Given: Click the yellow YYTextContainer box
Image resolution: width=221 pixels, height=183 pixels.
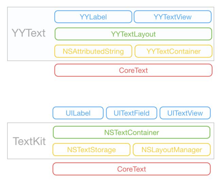Looking at the screenshot, I should pyautogui.click(x=173, y=51).
